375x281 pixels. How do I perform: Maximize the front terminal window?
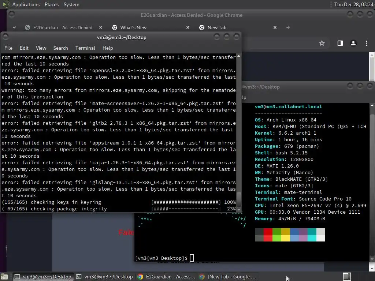pyautogui.click(x=226, y=37)
